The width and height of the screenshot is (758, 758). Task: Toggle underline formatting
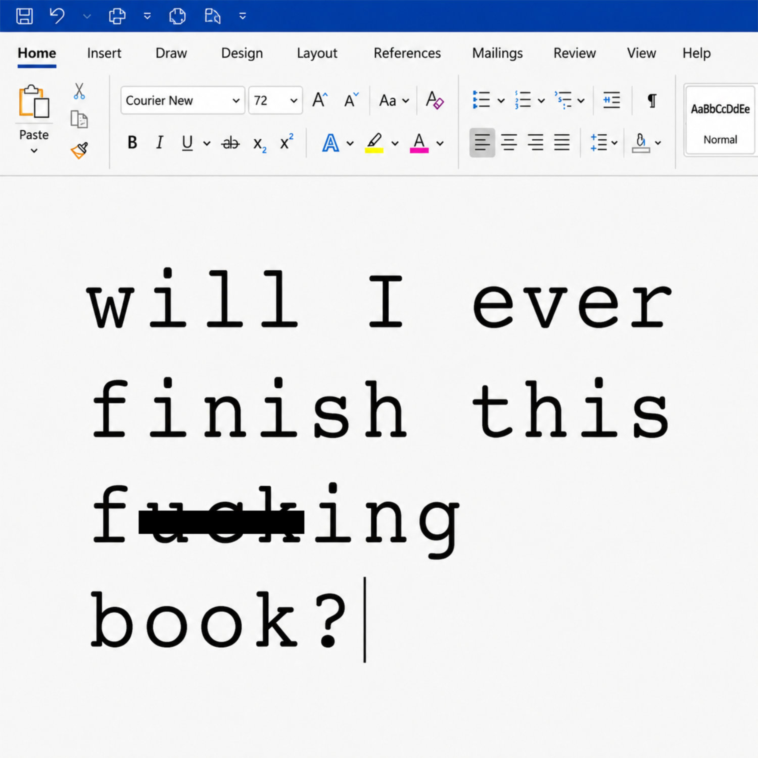pos(187,143)
